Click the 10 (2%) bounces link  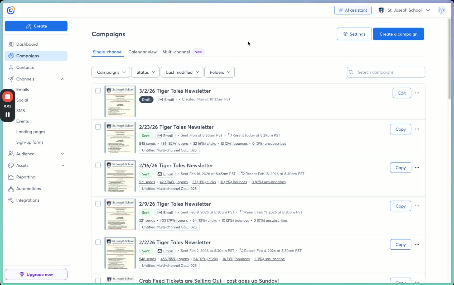pyautogui.click(x=235, y=220)
